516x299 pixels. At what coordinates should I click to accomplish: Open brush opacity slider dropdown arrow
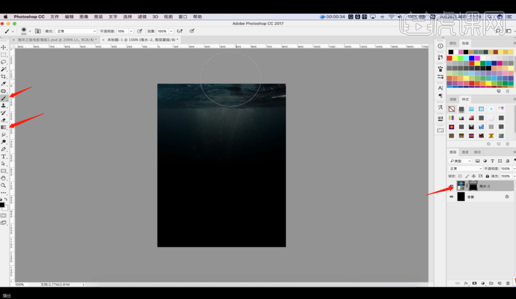pos(131,31)
